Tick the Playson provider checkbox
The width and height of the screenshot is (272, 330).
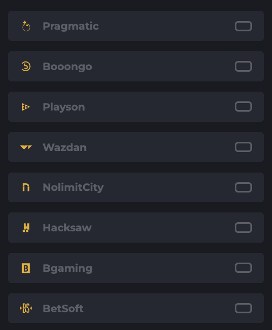click(243, 106)
